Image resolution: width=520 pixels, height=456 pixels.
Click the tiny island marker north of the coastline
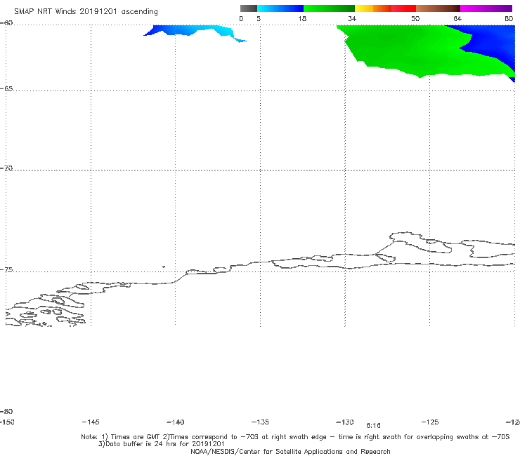[164, 267]
